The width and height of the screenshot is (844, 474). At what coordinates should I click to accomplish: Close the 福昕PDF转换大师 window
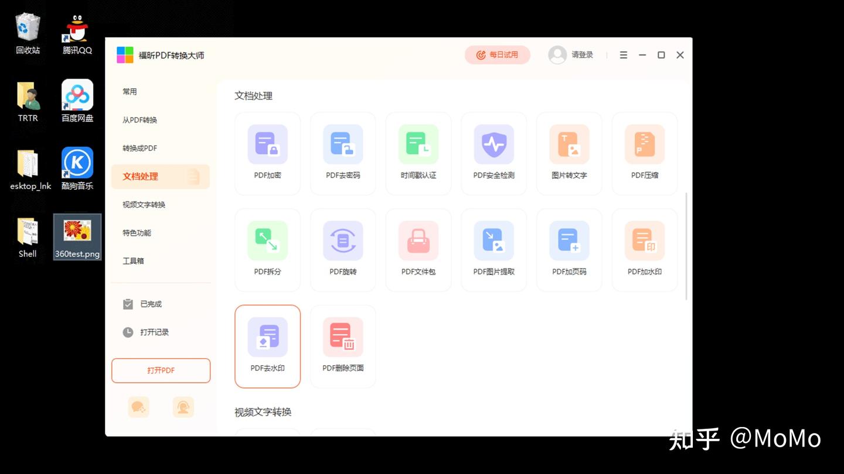point(680,55)
